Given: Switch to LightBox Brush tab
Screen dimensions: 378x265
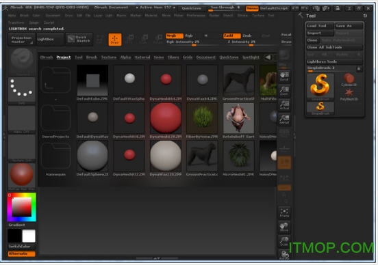Looking at the screenshot, I should 92,57.
